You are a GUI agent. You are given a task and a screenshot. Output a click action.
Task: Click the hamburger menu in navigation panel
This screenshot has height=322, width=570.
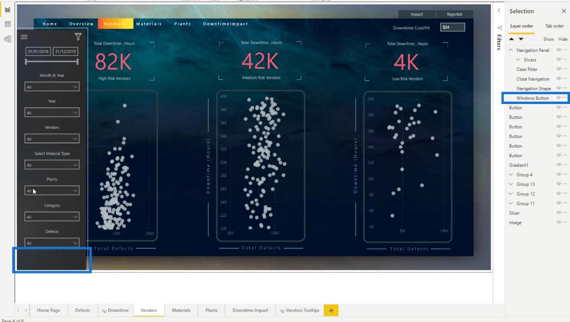tap(24, 37)
